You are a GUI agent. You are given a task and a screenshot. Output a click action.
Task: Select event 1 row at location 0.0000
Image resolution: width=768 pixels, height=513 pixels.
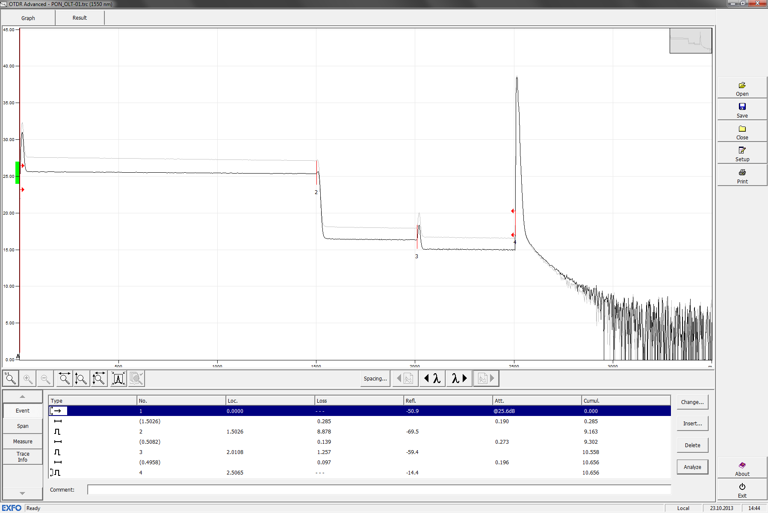(360, 411)
